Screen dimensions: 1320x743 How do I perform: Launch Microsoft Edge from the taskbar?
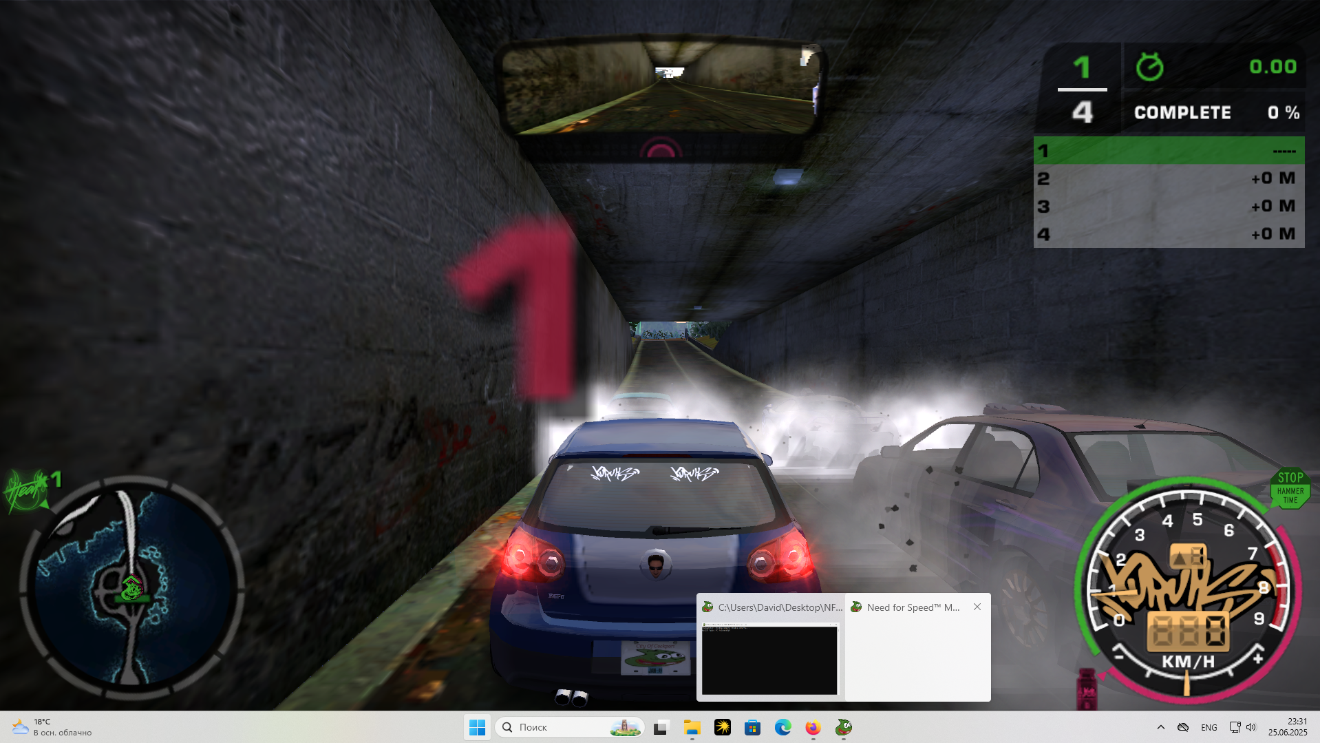[783, 727]
